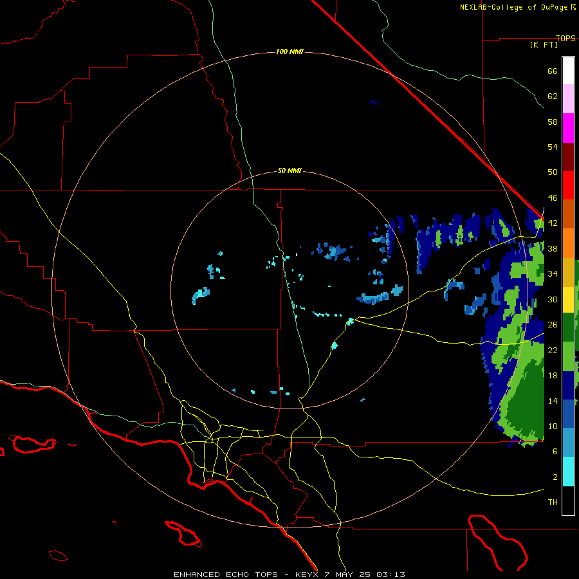Click the 100 NMI range ring label

pyautogui.click(x=289, y=51)
